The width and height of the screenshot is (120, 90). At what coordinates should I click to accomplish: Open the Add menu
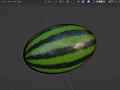pos(14,1)
